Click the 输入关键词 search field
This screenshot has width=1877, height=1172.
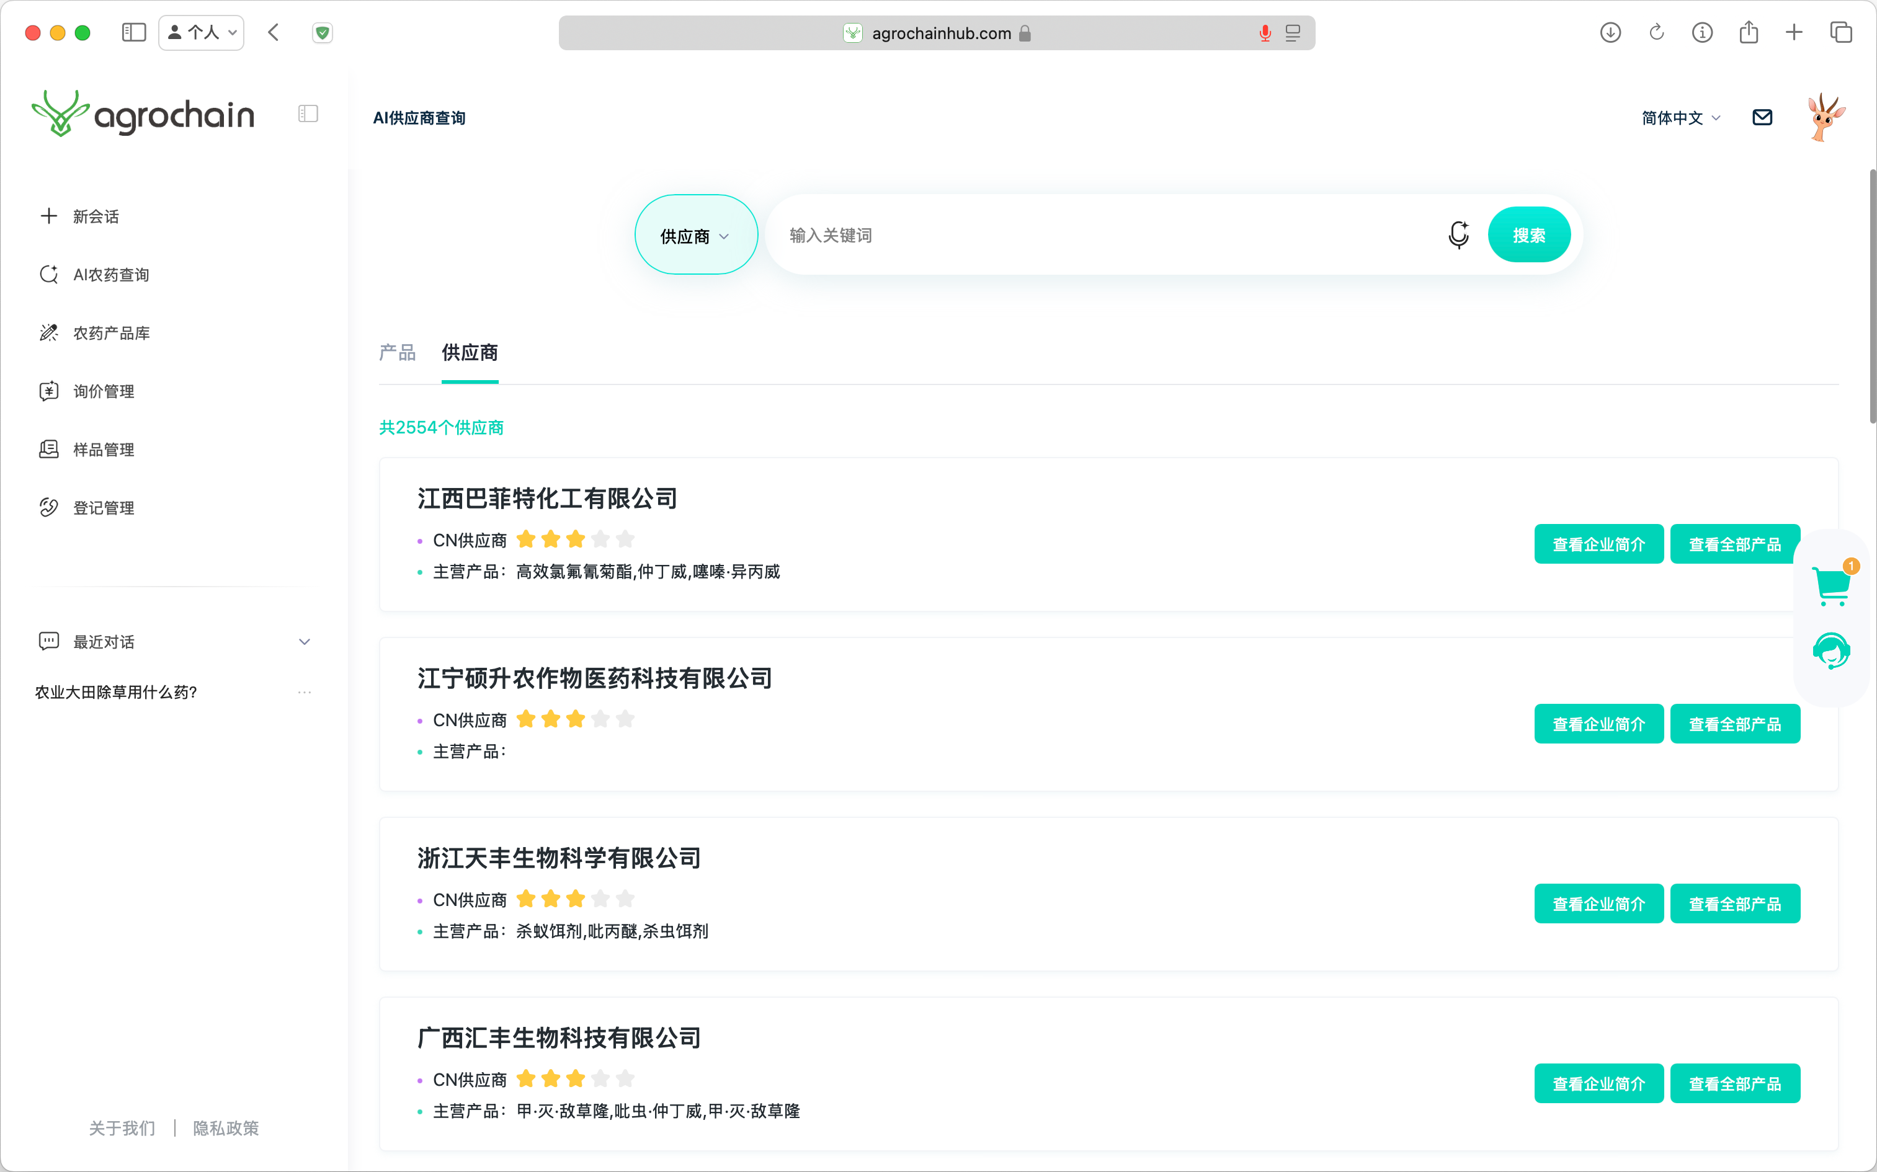(1101, 235)
